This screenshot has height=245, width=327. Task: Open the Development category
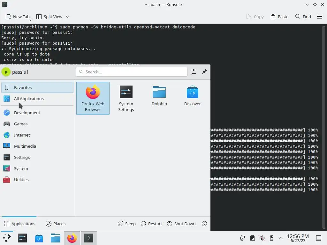click(37, 113)
